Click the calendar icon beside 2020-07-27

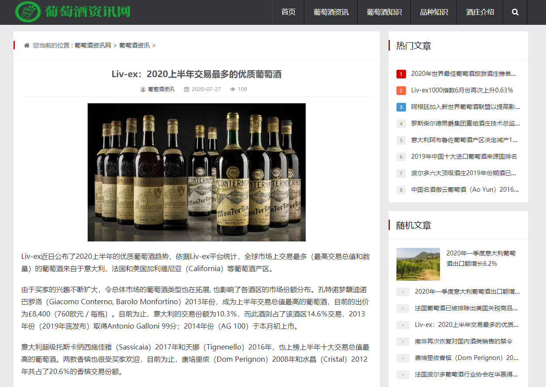pos(187,89)
